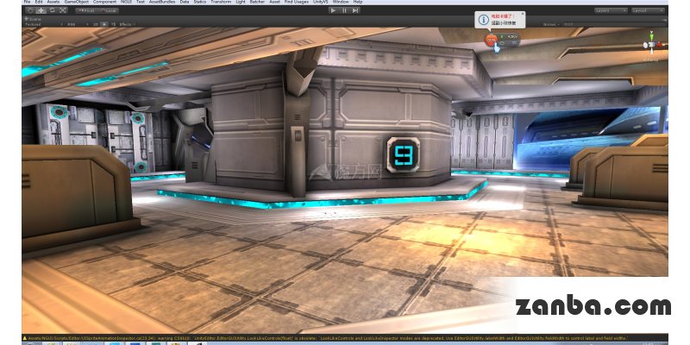Open the Layout dropdown
Image resolution: width=690 pixels, height=345 pixels.
click(649, 10)
